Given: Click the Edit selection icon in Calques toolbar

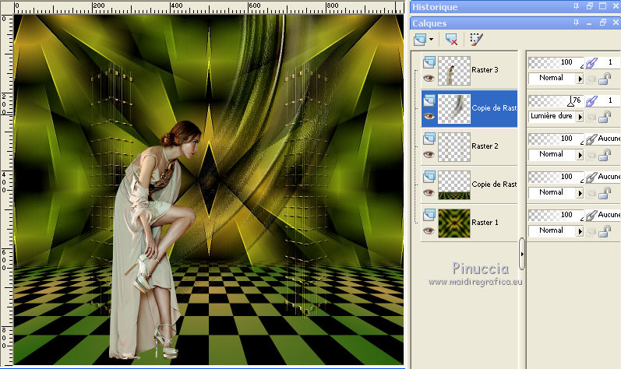Looking at the screenshot, I should tap(475, 38).
